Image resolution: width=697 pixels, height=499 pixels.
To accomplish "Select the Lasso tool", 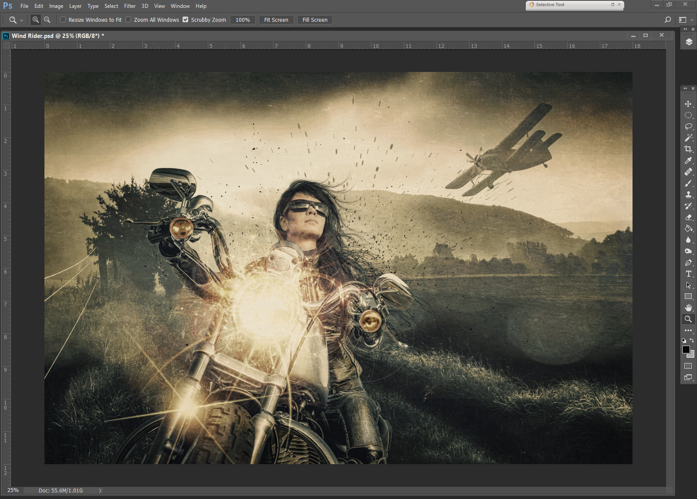I will (688, 126).
